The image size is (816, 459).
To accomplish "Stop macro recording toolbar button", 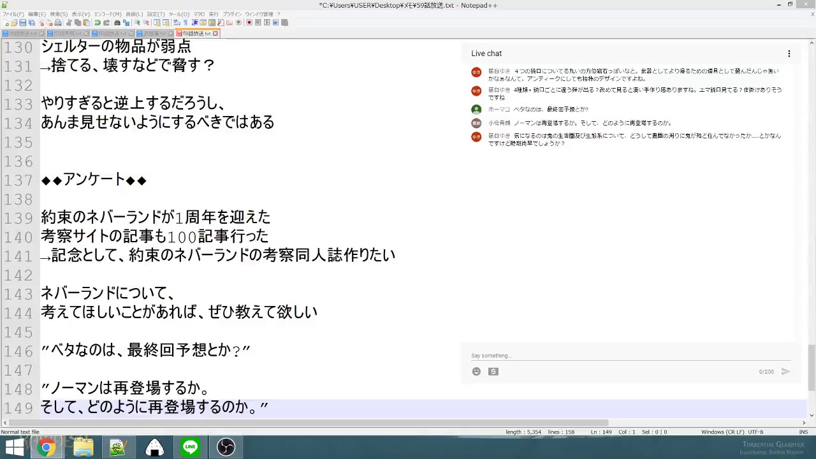I will [x=258, y=23].
